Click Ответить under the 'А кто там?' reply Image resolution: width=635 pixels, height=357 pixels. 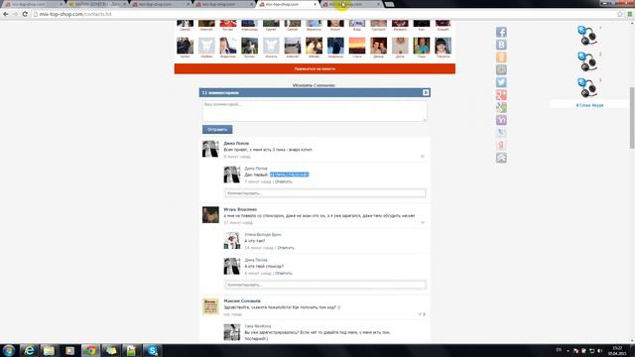point(286,247)
